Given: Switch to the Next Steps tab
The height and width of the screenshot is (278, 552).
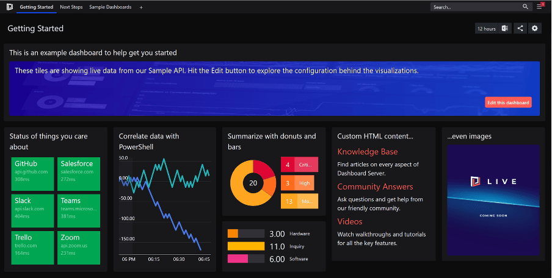Looking at the screenshot, I should [x=71, y=7].
